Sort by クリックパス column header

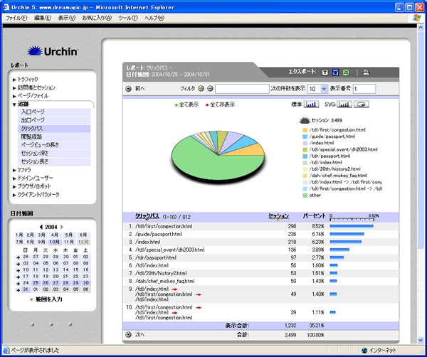tap(147, 216)
